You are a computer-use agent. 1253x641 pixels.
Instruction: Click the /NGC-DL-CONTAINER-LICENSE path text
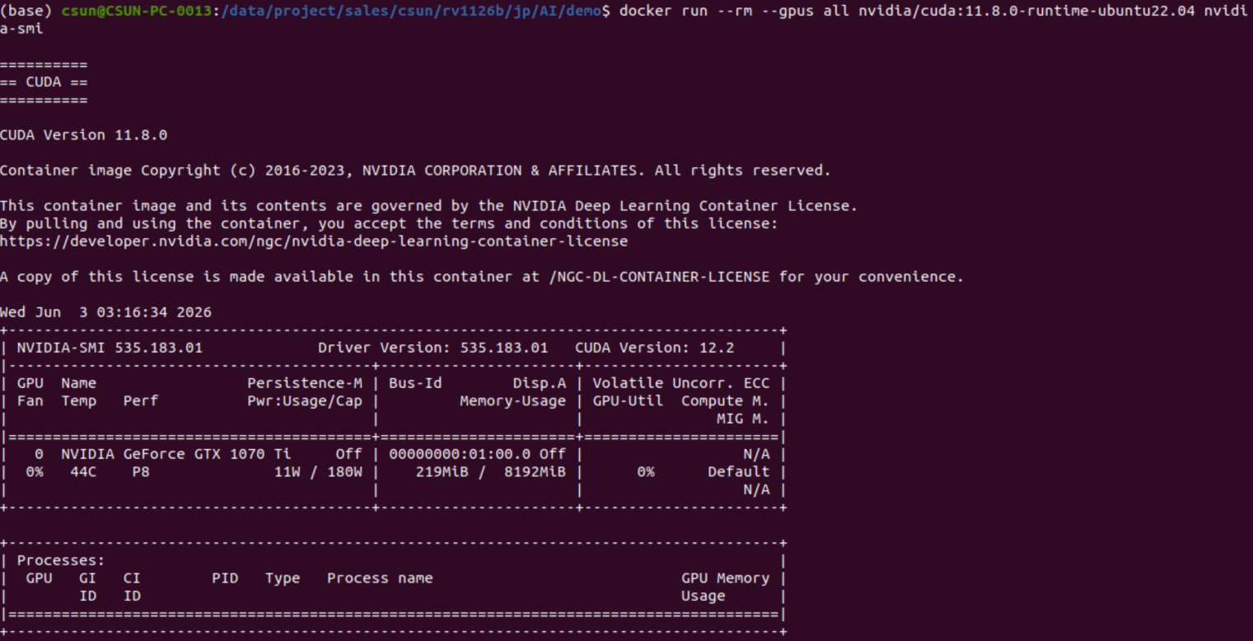659,277
